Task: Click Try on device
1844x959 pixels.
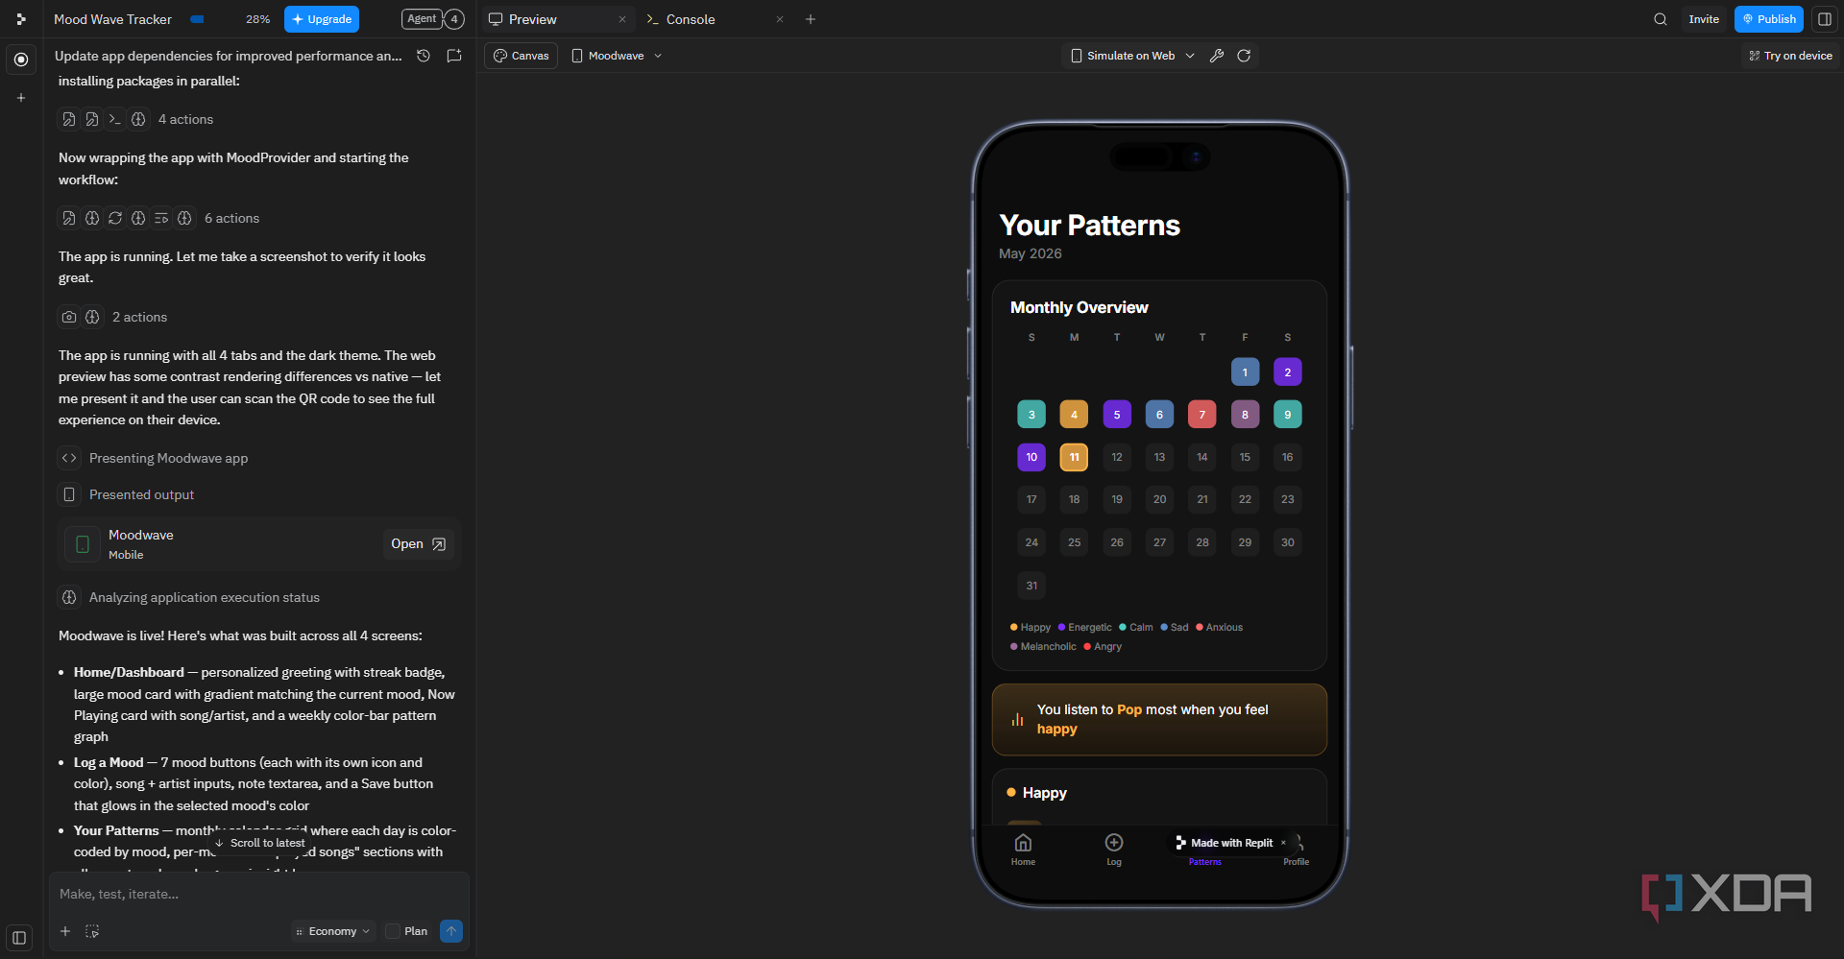Action: pyautogui.click(x=1790, y=56)
